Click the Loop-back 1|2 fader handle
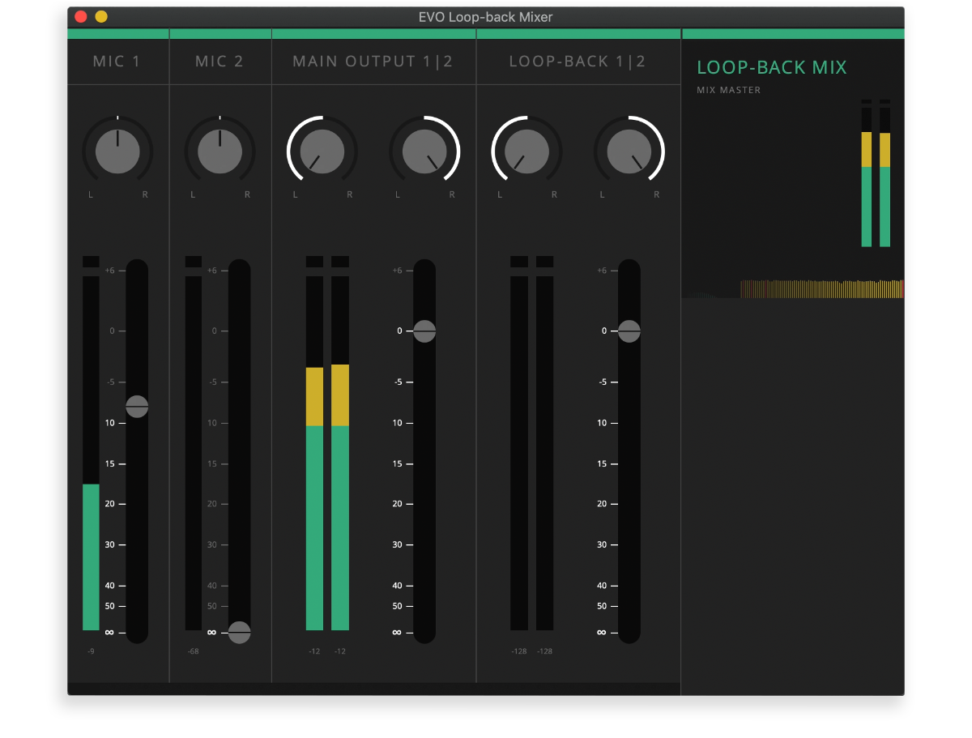Viewport: 972px width, 738px height. coord(629,331)
